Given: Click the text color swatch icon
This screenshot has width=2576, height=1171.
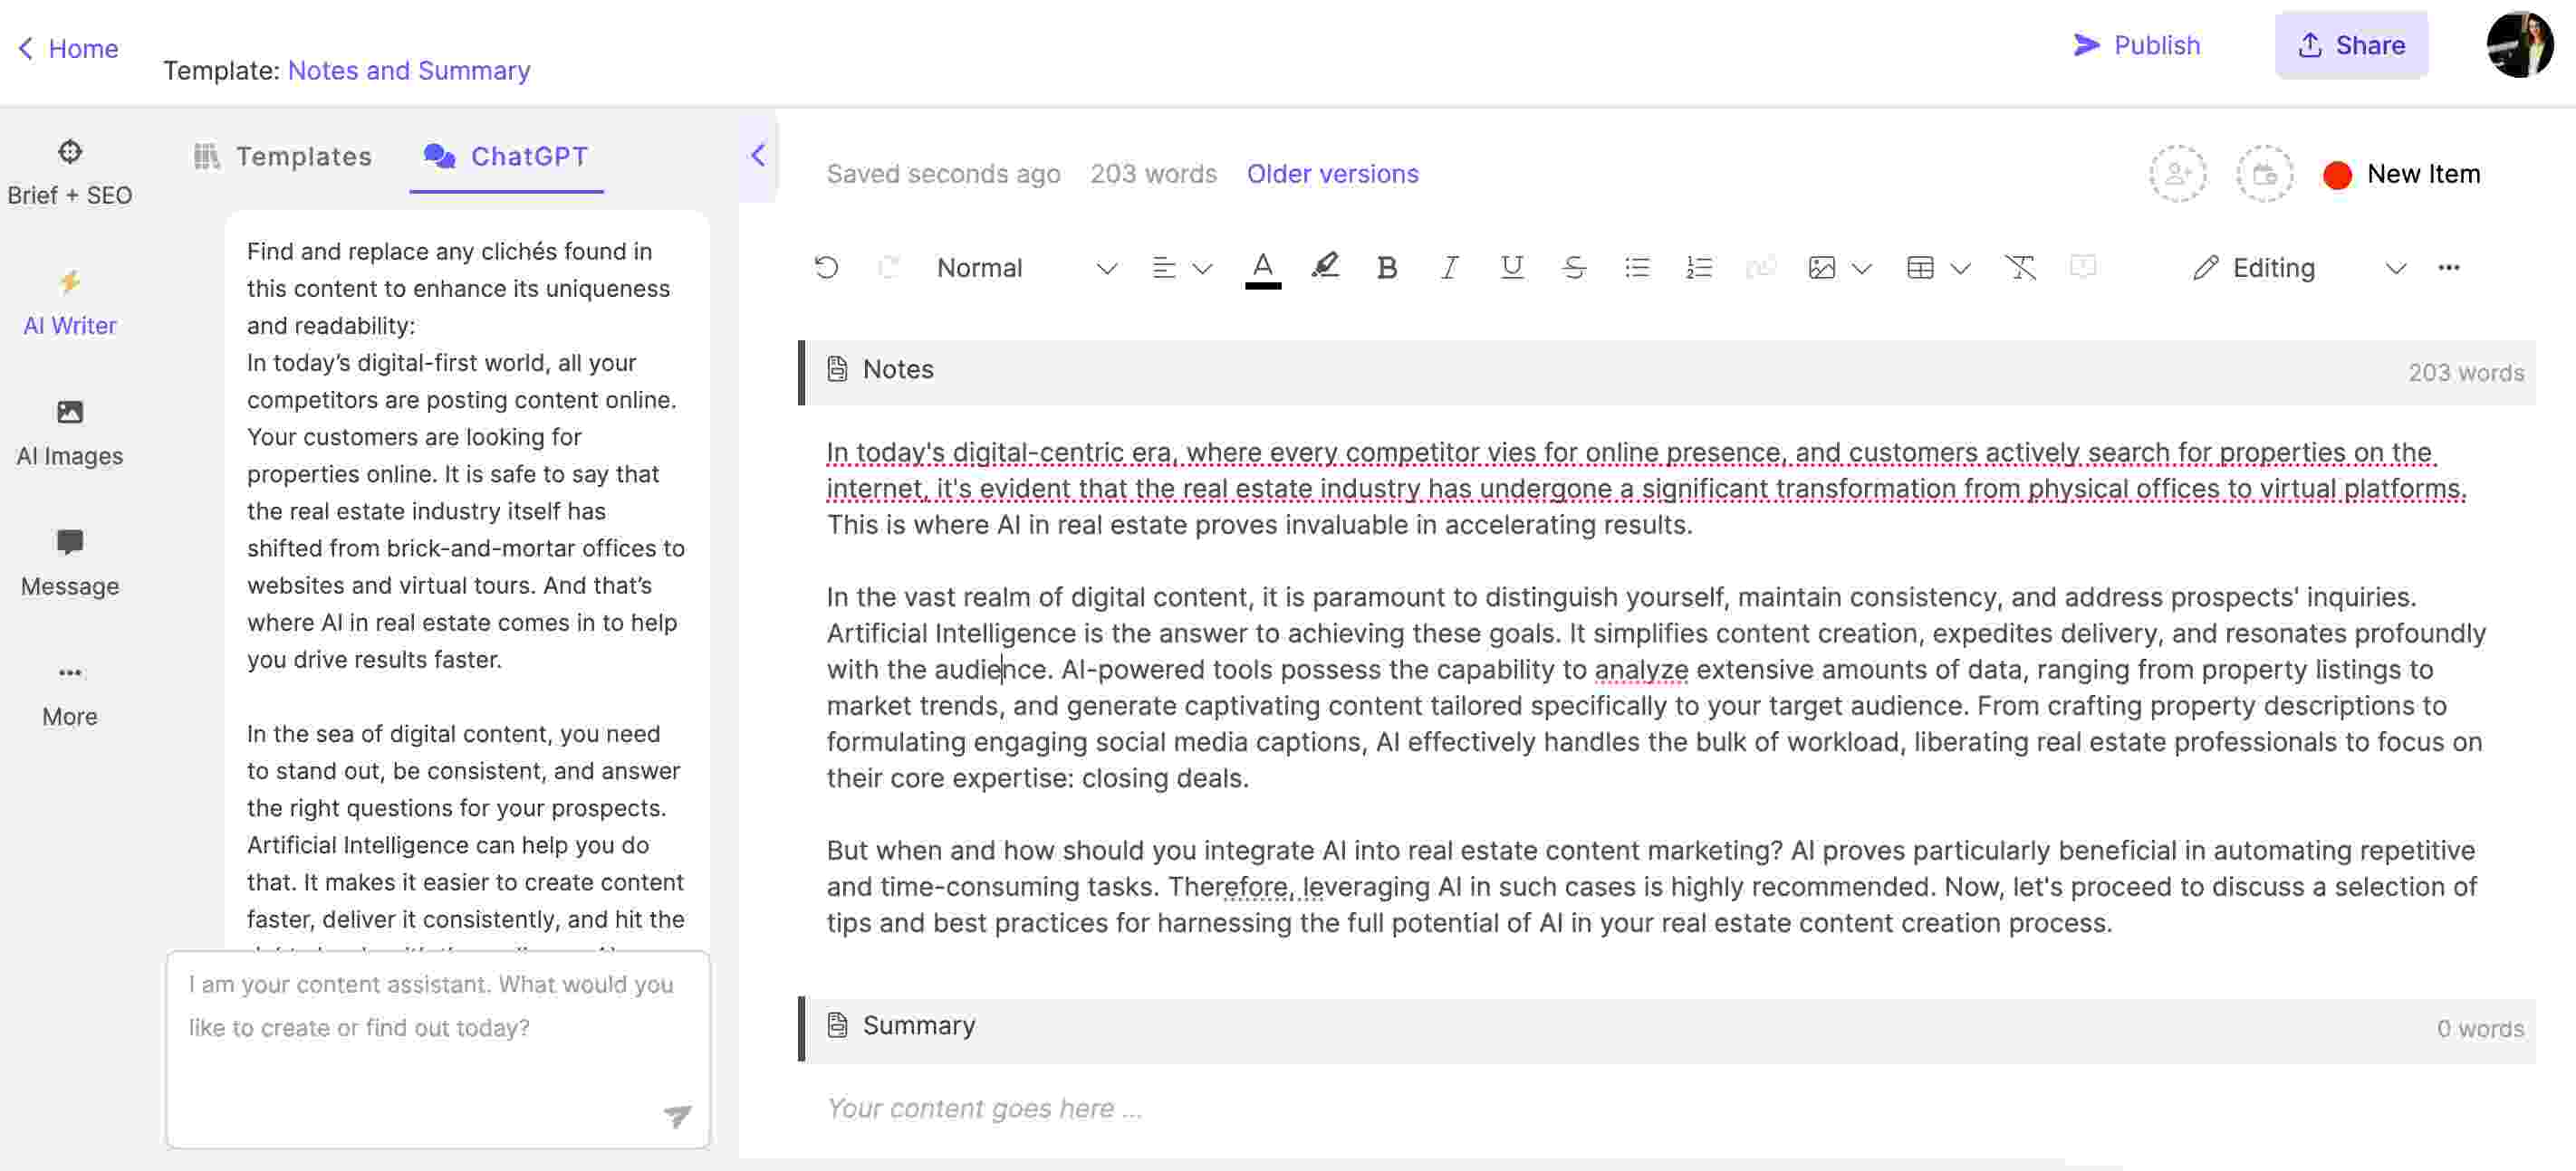Looking at the screenshot, I should pyautogui.click(x=1262, y=266).
